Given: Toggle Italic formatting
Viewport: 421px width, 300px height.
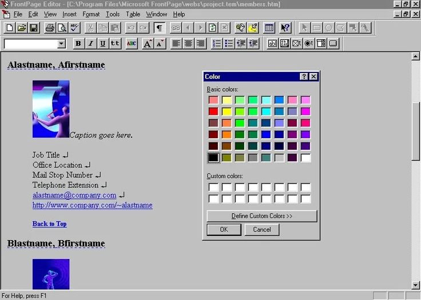Looking at the screenshot, I should point(90,43).
